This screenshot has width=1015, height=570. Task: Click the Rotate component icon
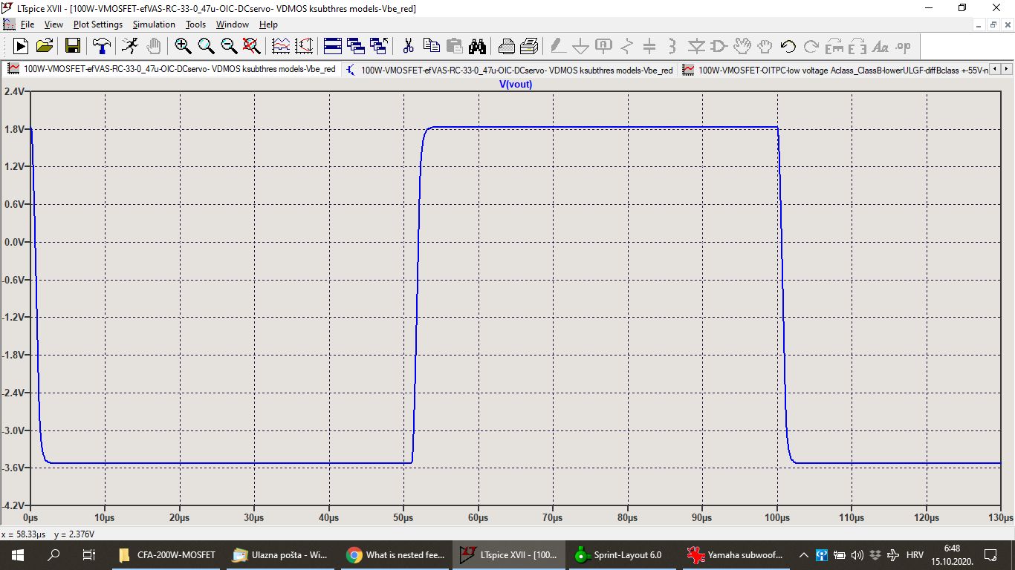(x=834, y=46)
